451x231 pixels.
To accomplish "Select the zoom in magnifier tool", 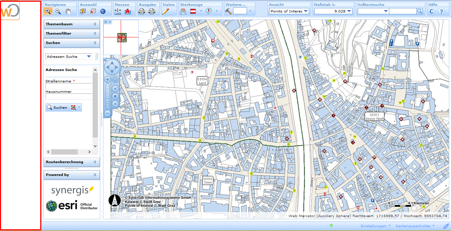I will (x=48, y=11).
